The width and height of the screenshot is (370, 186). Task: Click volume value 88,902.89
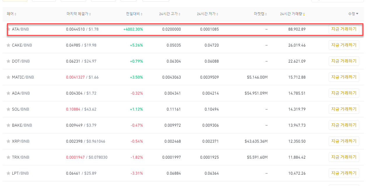pyautogui.click(x=297, y=29)
